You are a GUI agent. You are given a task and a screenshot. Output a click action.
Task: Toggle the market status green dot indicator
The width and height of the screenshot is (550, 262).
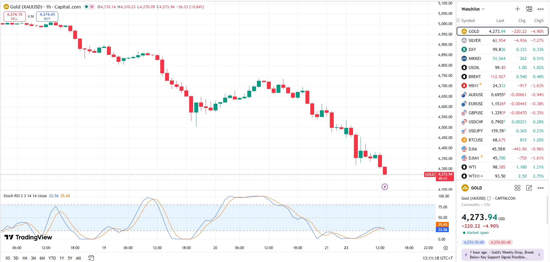click(x=86, y=7)
